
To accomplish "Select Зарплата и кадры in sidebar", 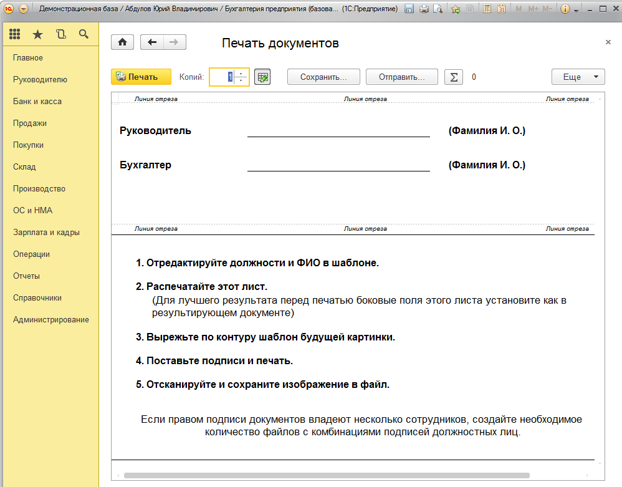I will (46, 233).
